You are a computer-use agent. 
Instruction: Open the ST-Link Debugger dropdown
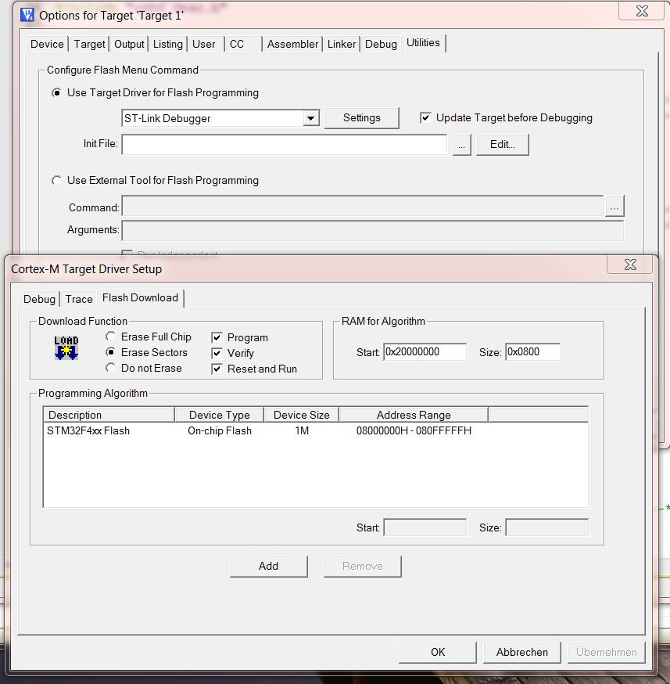pos(310,118)
